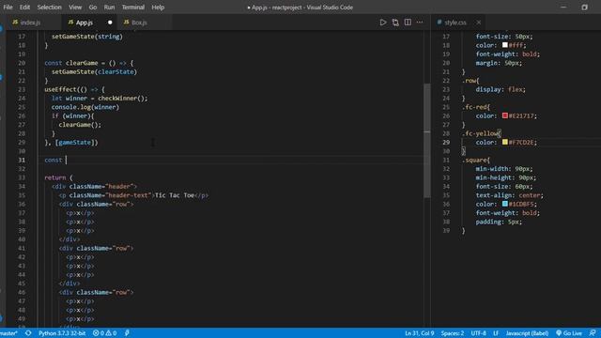The height and width of the screenshot is (338, 601).
Task: Restore down the VS Code window
Action: (584, 7)
